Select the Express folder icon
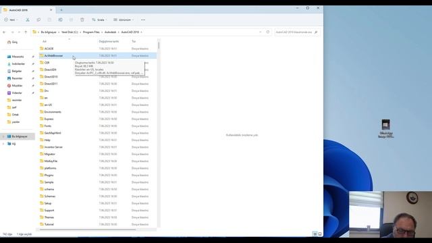This screenshot has height=243, width=432. 42,119
